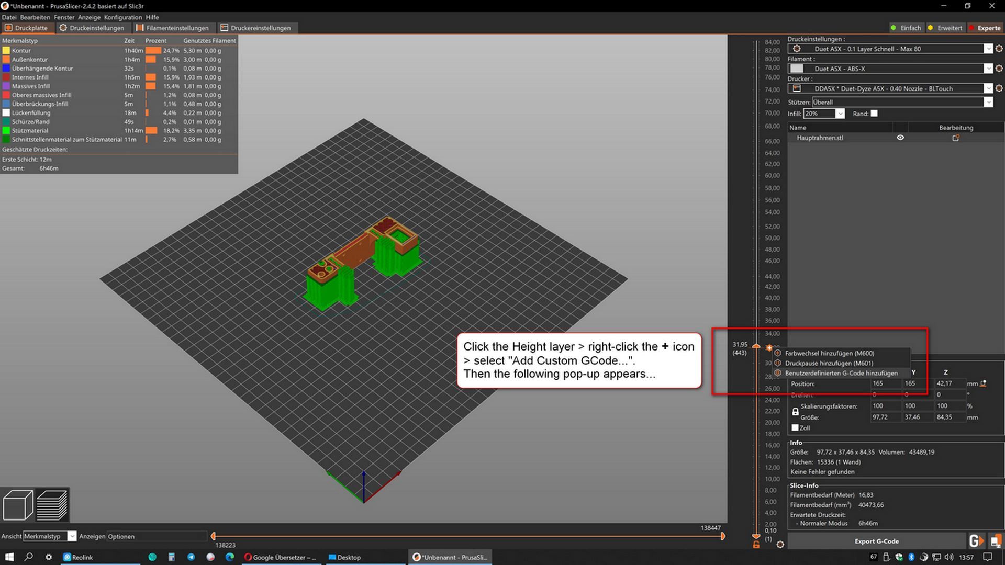Select Erweitert mode
Screen dimensions: 1005x565
945,28
